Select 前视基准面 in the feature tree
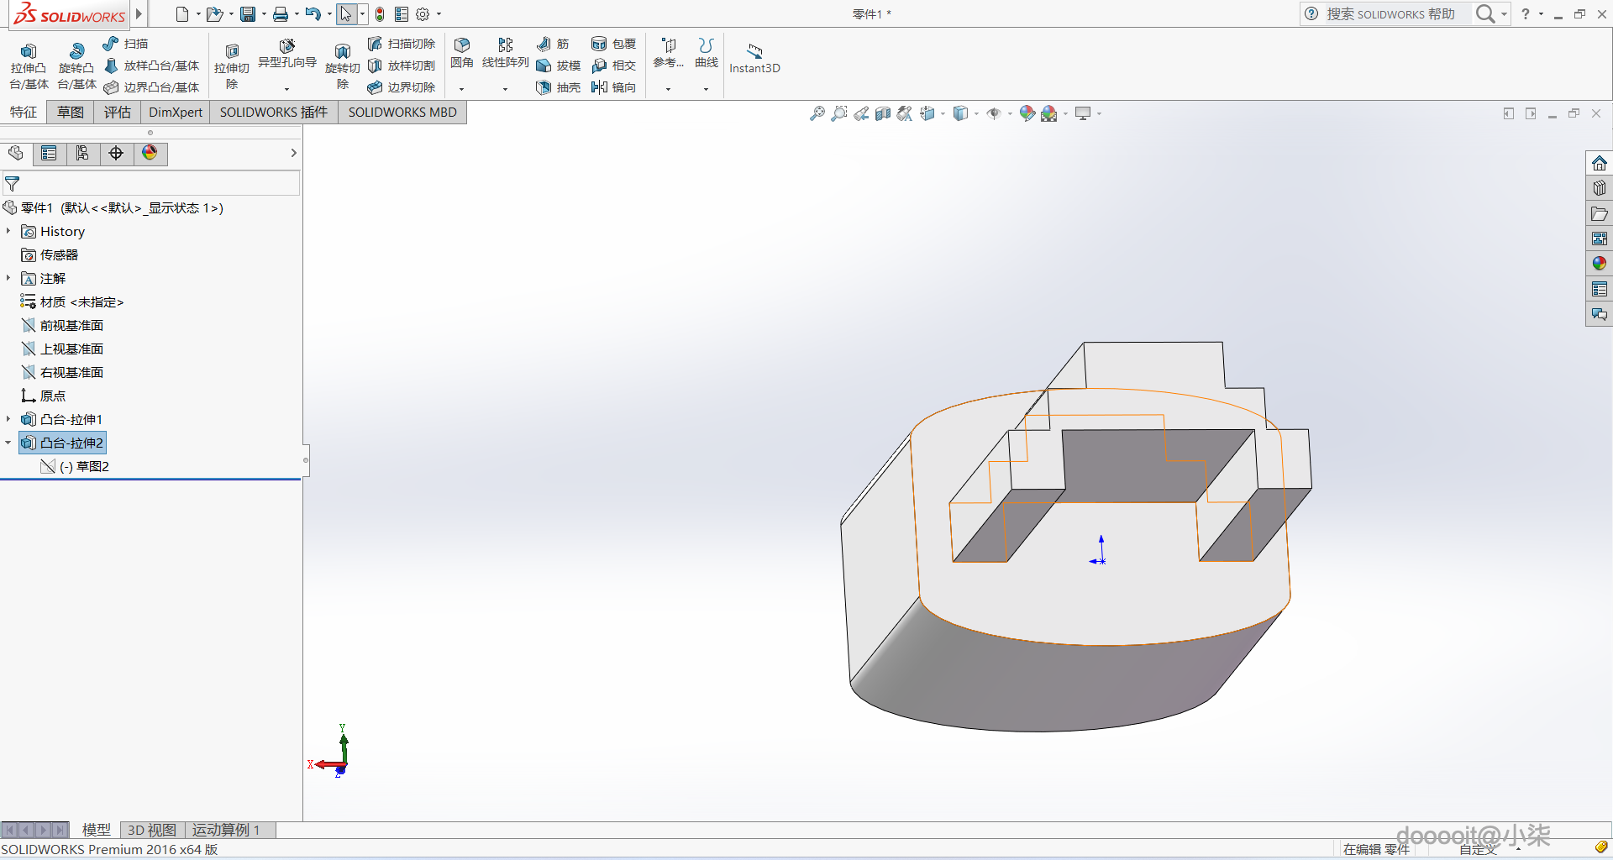 (71, 325)
